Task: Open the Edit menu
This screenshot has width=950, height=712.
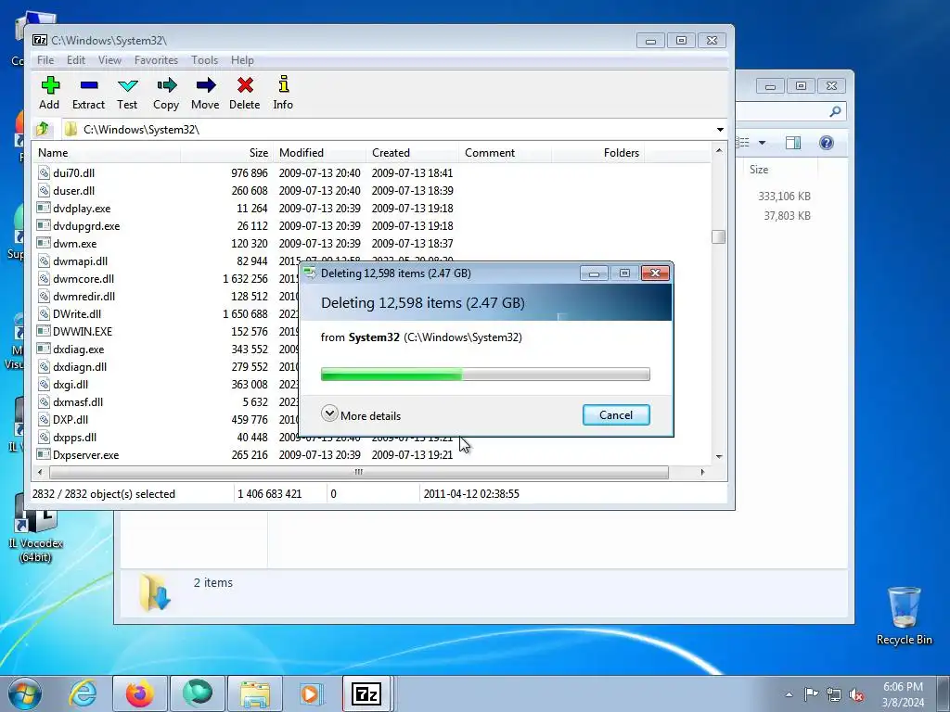Action: (x=76, y=60)
